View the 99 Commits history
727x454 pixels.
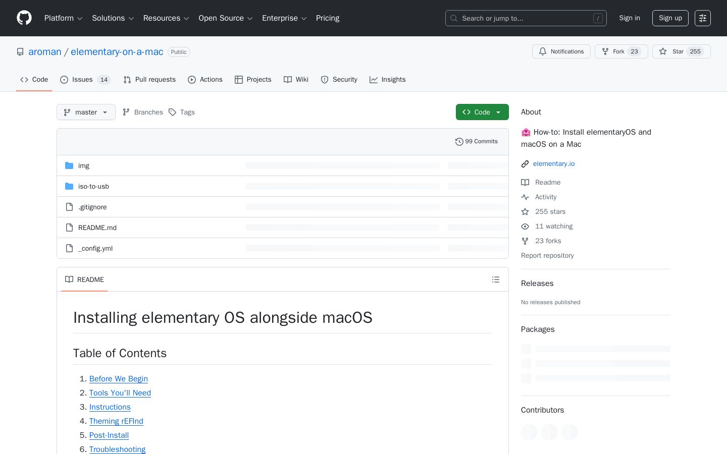tap(477, 142)
